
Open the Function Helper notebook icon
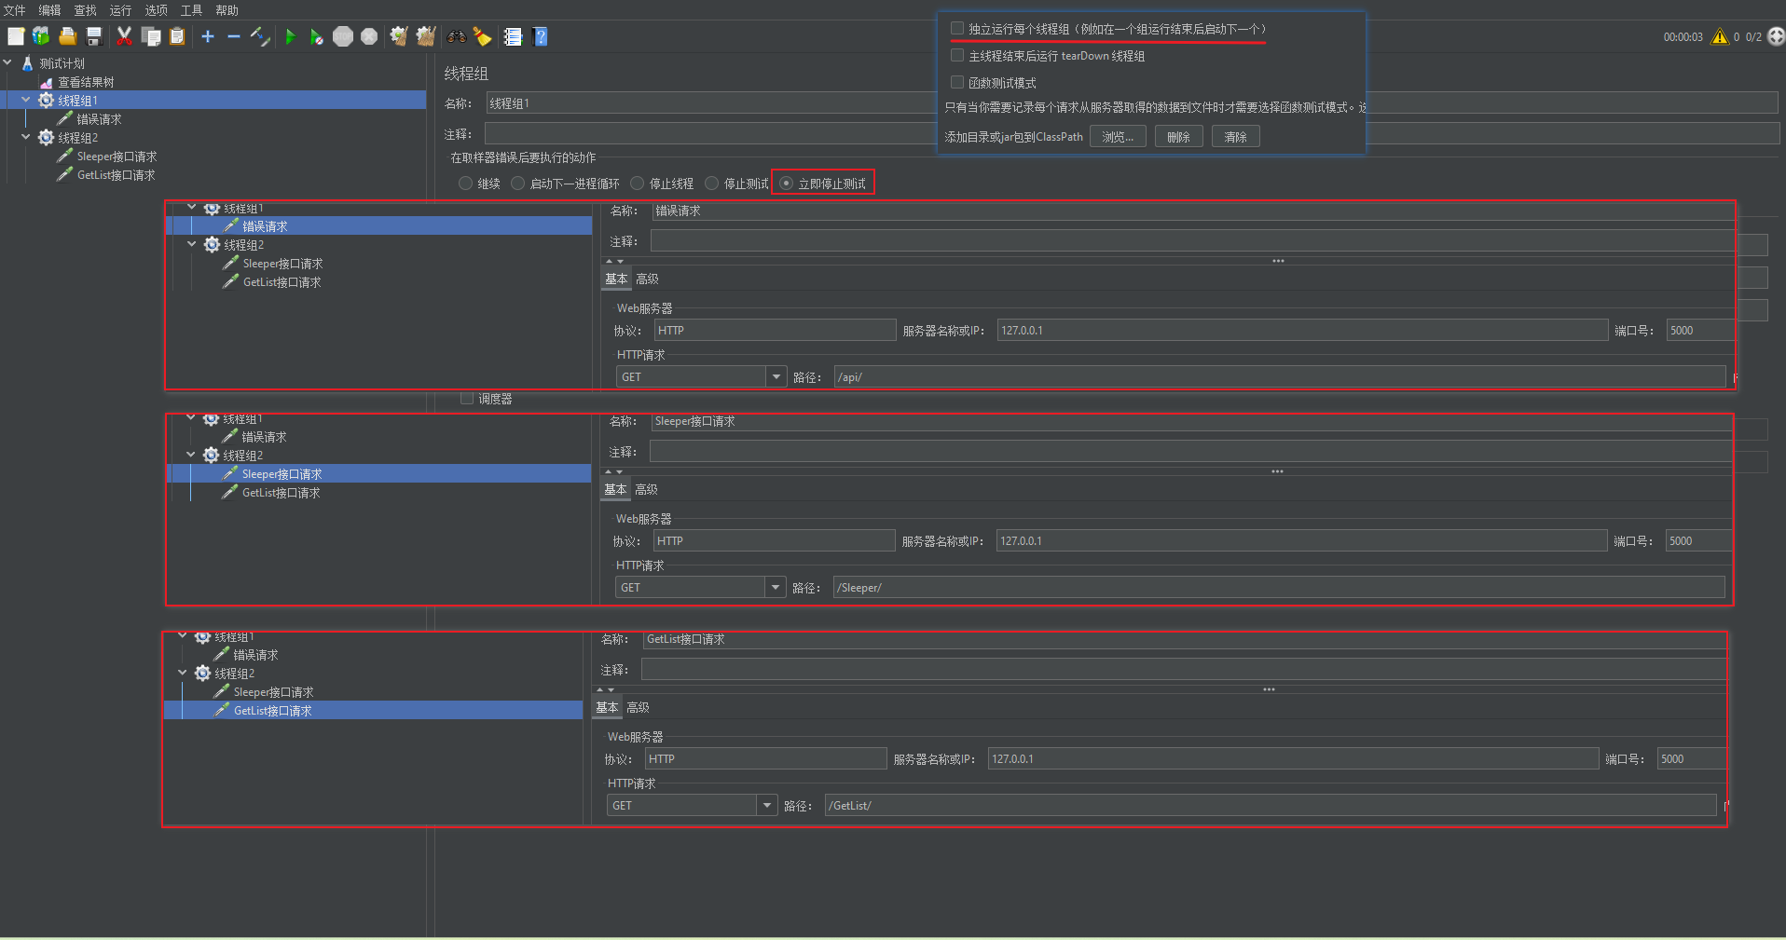tap(513, 36)
